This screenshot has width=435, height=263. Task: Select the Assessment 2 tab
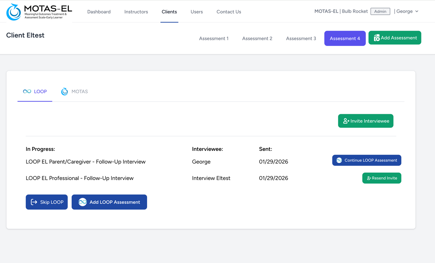(257, 38)
